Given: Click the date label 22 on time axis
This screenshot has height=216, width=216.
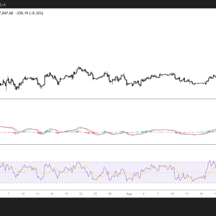Looking at the screenshot, I should pyautogui.click(x=81, y=194).
